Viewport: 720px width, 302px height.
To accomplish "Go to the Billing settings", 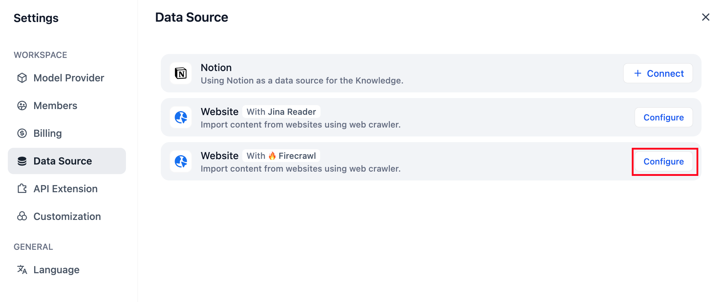I will pos(48,133).
